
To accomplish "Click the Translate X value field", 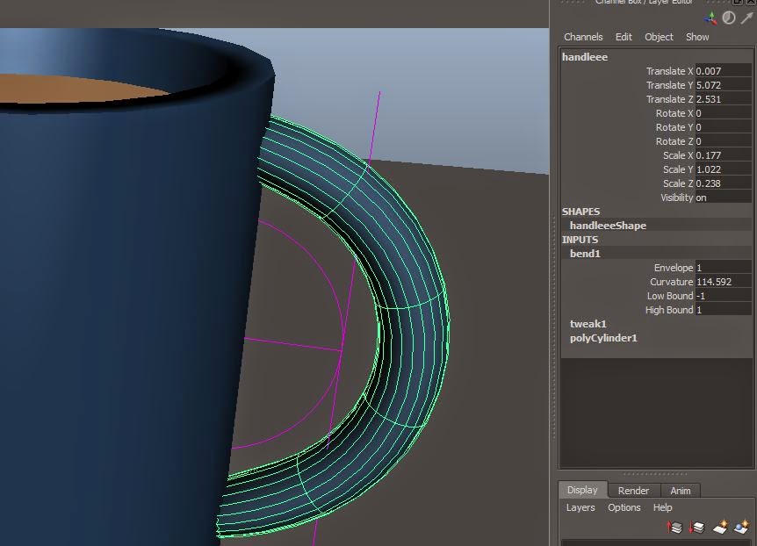I will (x=723, y=71).
